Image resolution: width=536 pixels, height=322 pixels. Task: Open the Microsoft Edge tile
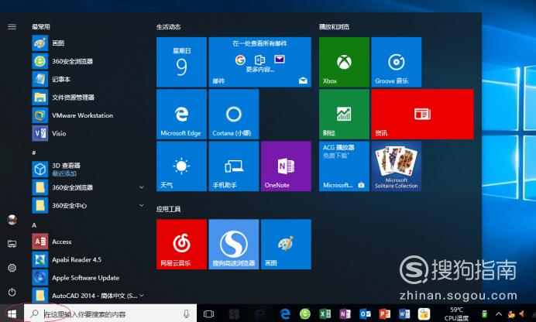click(x=181, y=114)
